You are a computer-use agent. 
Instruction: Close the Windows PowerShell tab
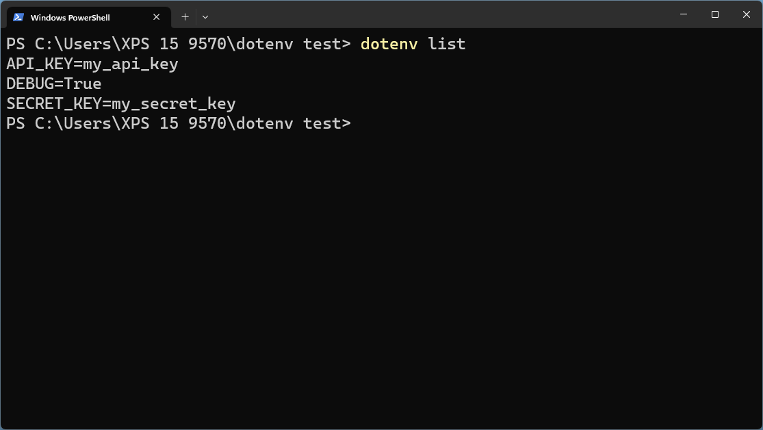point(155,17)
